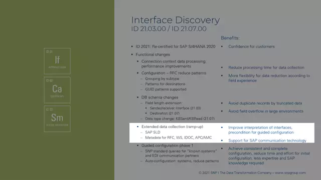The width and height of the screenshot is (321, 180).
Task: Open the www.snpgroup.com link in footer
Action: (290, 172)
